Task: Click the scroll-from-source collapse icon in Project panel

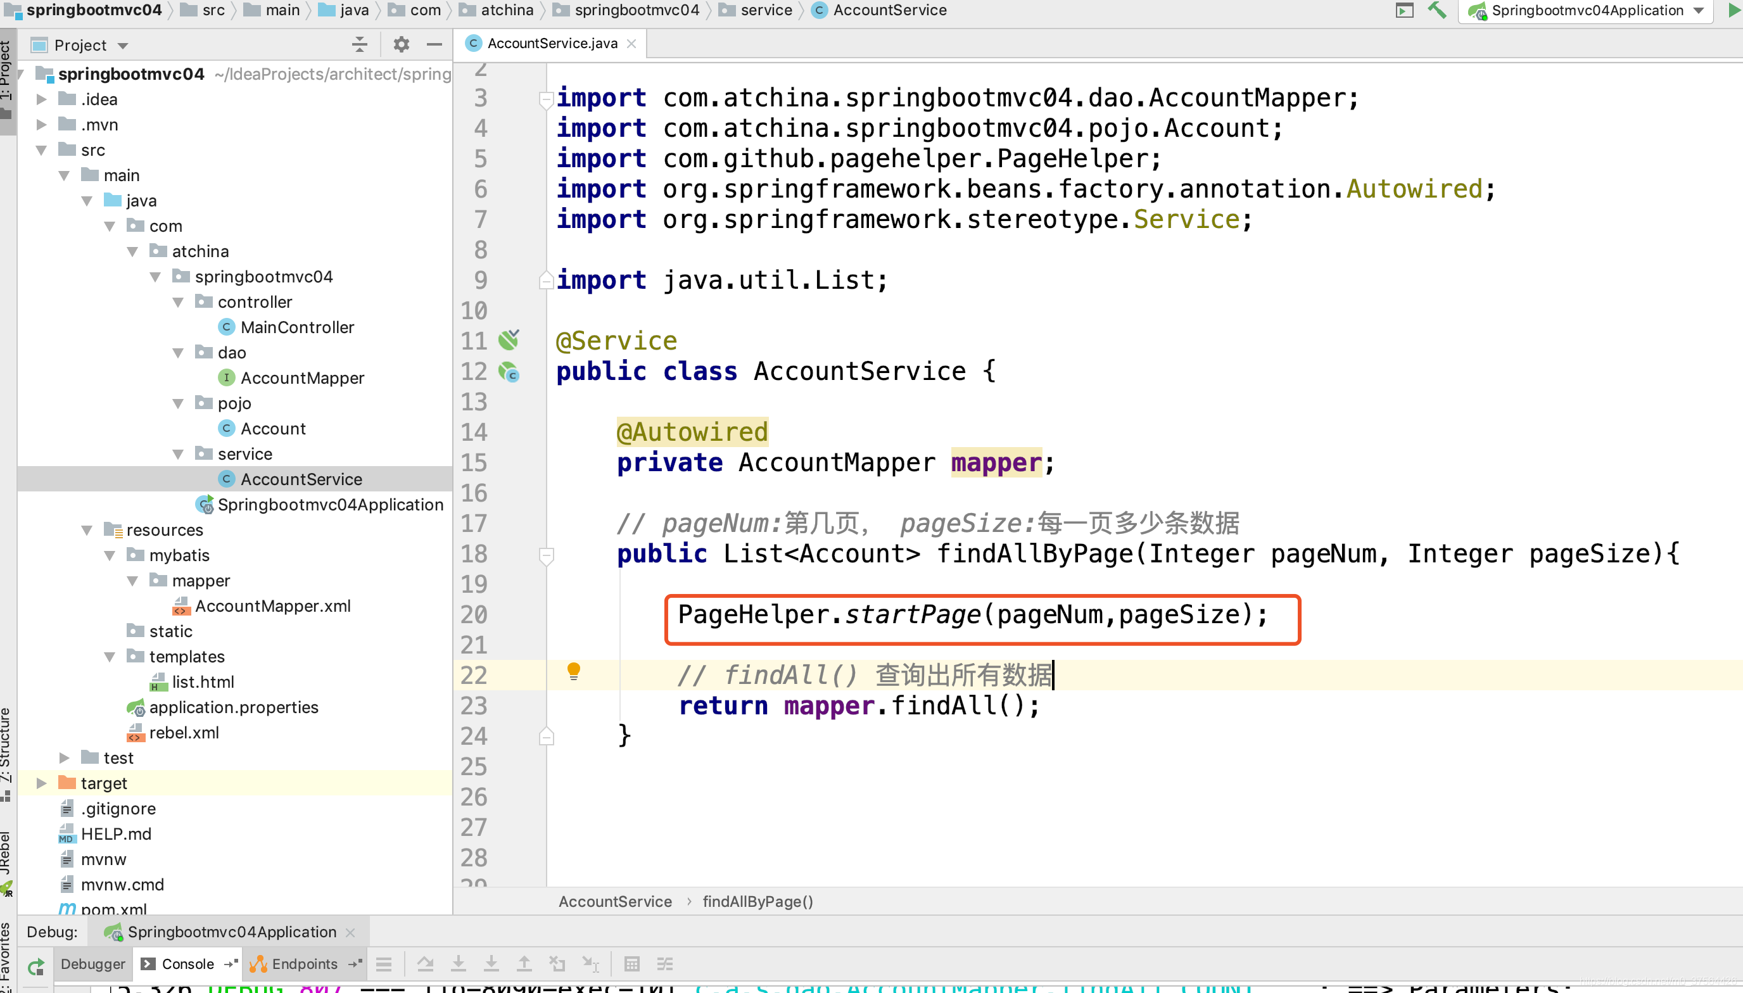Action: (359, 45)
